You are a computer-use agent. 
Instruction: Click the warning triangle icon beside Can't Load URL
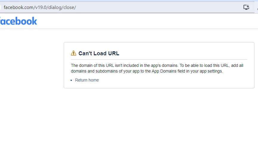(x=74, y=53)
